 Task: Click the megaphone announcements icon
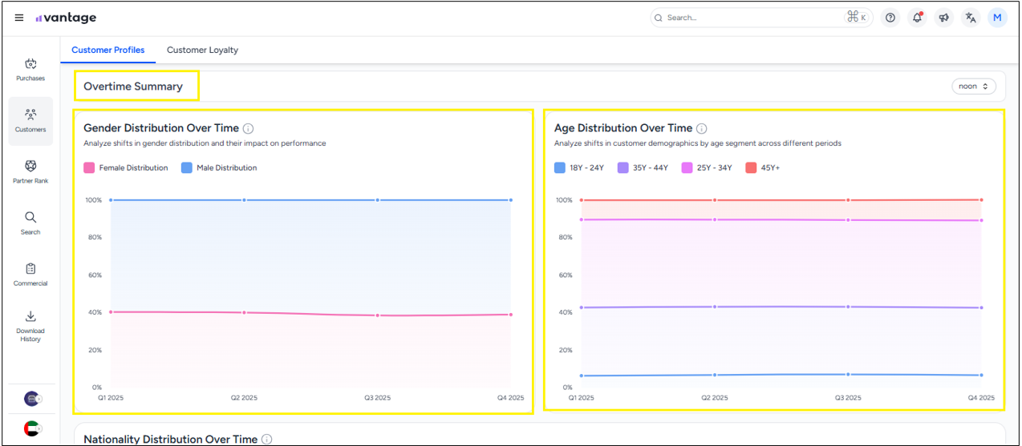[944, 18]
